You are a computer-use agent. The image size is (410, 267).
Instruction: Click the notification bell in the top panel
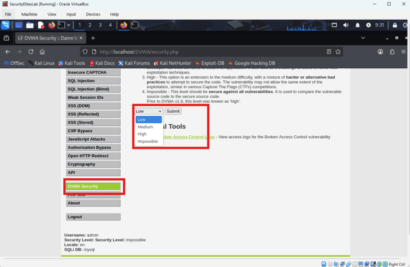click(x=358, y=25)
